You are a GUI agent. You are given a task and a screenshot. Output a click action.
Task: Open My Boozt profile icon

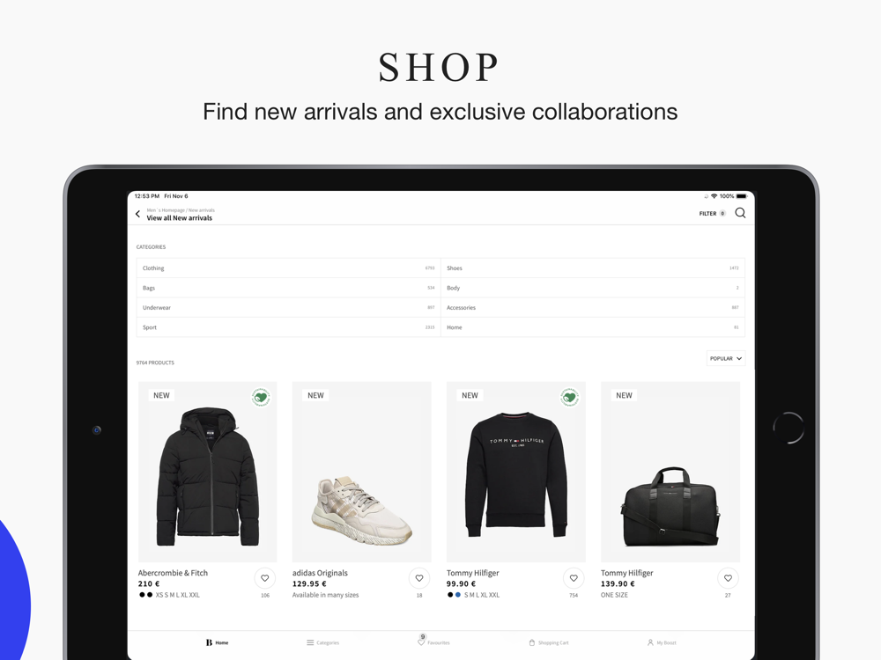(650, 642)
